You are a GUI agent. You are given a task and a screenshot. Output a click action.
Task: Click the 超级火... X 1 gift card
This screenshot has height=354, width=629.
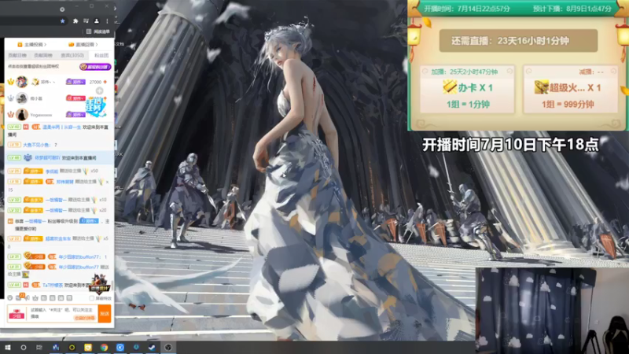coord(571,90)
